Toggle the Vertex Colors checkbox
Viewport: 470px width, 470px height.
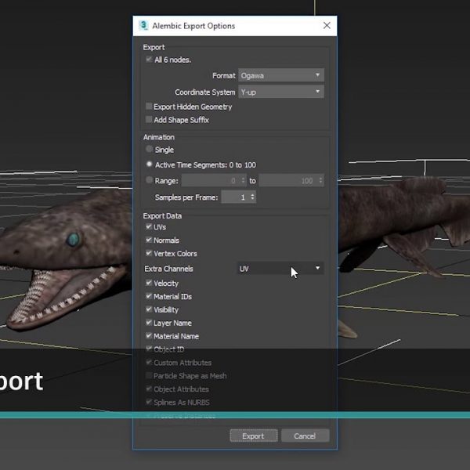click(x=149, y=254)
